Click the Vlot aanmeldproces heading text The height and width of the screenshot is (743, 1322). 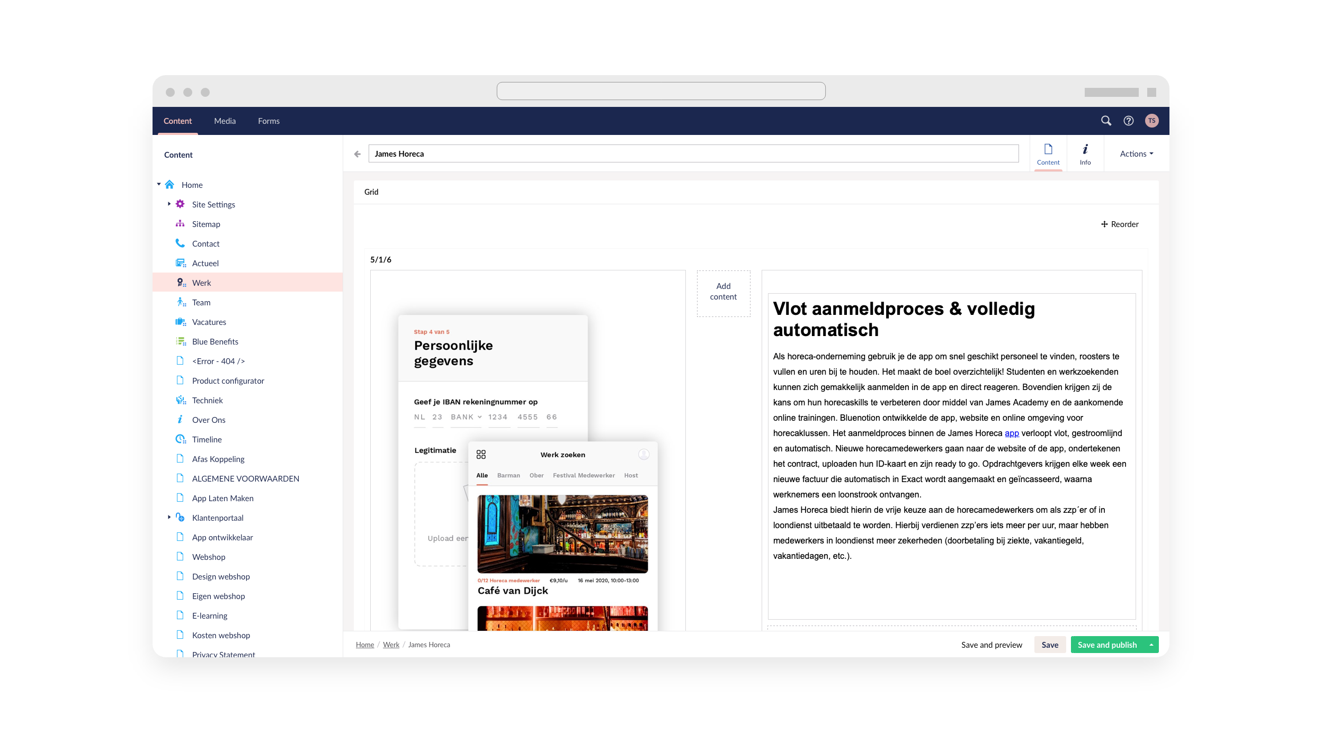[904, 319]
